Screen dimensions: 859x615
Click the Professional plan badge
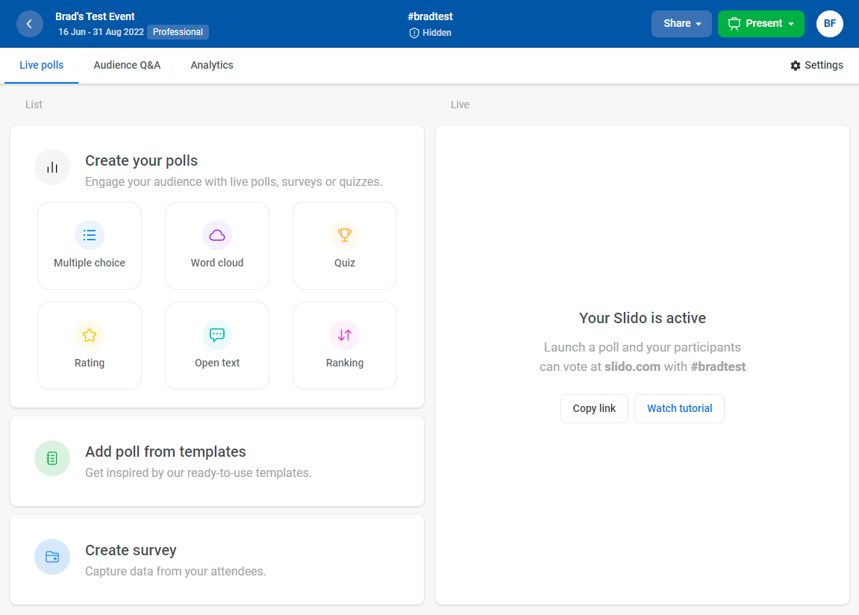178,31
